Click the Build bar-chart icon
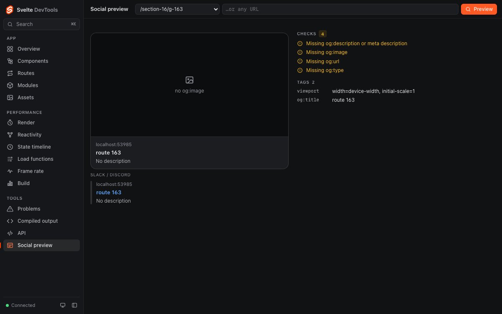This screenshot has height=314, width=502. pyautogui.click(x=10, y=183)
